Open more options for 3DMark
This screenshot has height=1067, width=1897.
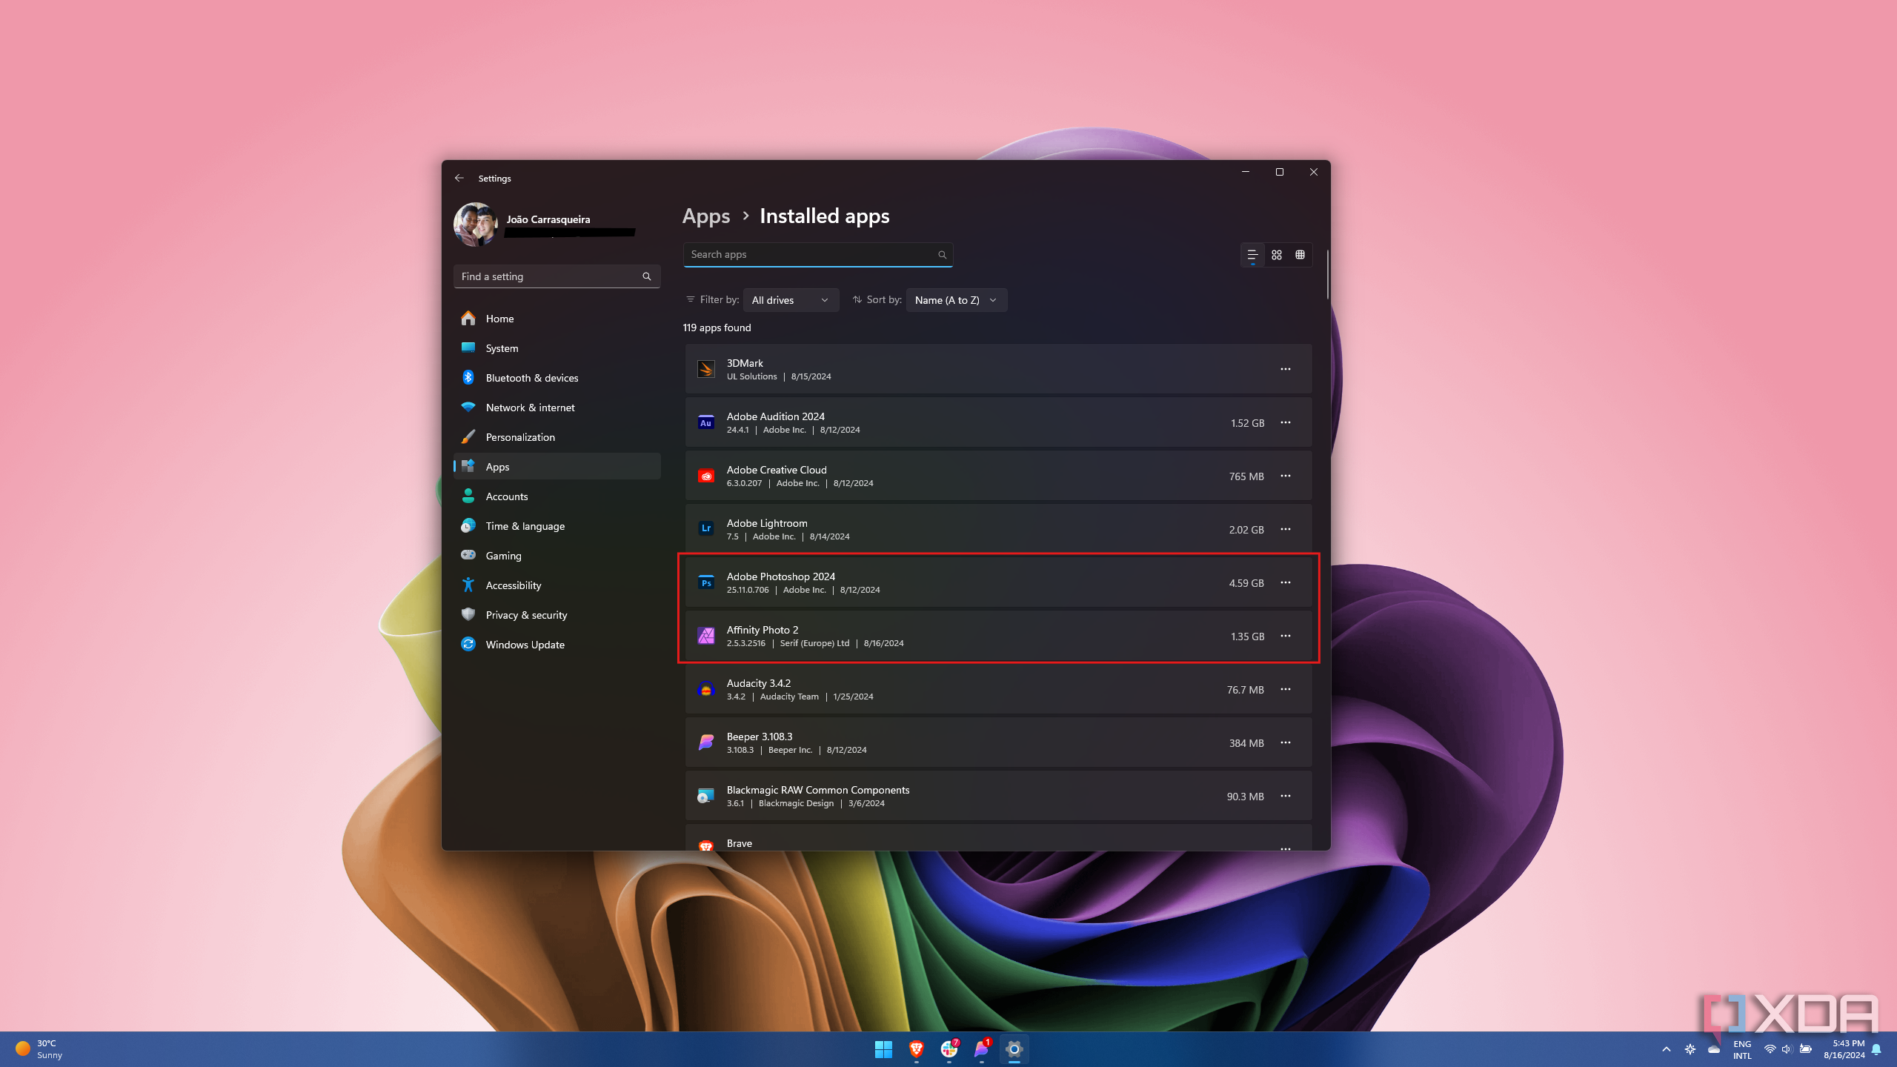pos(1285,368)
